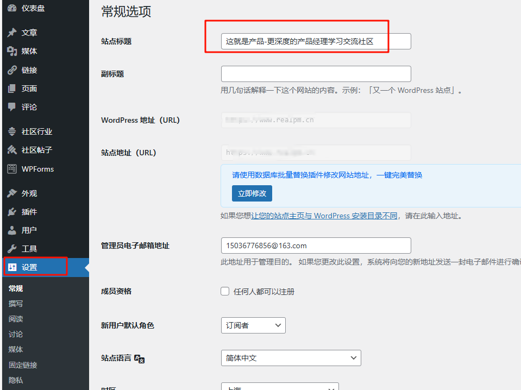This screenshot has width=521, height=390.
Task: Open the 新用户默认角色 dropdown (订阅者)
Action: tap(253, 325)
